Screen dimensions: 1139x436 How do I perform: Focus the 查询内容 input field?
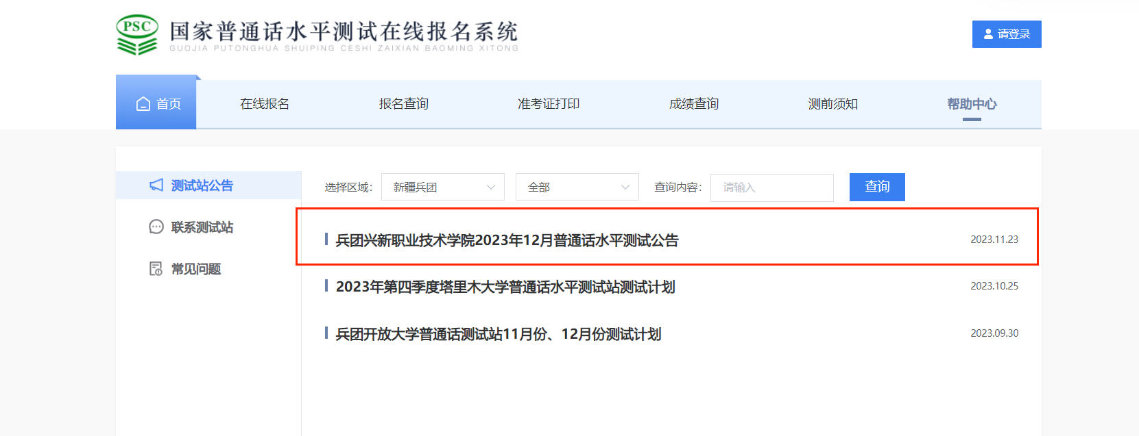[772, 188]
